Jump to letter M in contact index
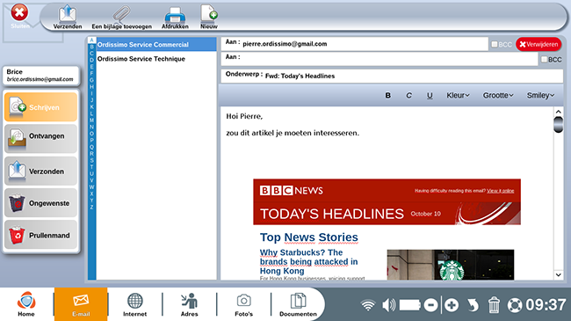This screenshot has width=571, height=321. [91, 120]
